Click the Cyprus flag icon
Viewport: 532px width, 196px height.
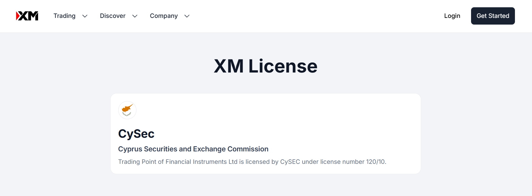point(127,110)
